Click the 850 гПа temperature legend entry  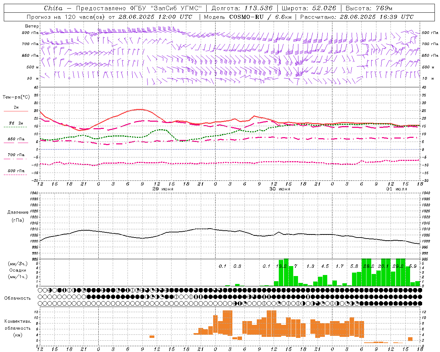pos(16,139)
